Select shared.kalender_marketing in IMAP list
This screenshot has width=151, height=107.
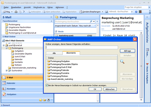[60, 79]
